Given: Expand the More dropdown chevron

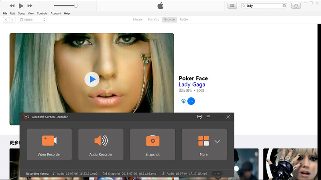Looking at the screenshot, I should point(217,142).
